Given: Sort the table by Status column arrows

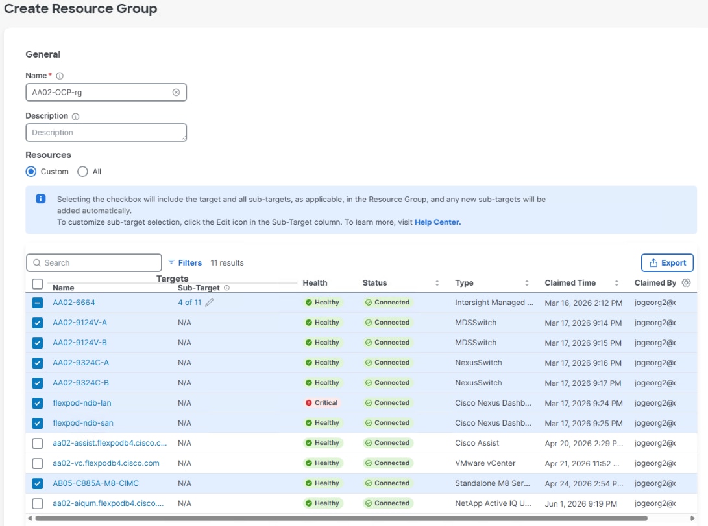Looking at the screenshot, I should (x=437, y=283).
